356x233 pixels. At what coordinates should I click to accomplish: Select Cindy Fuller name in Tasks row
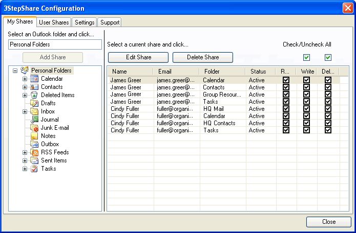124,130
